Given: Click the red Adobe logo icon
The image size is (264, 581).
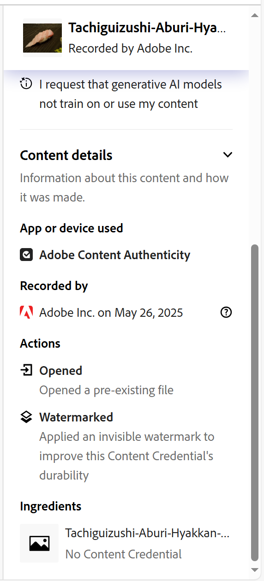Looking at the screenshot, I should click(26, 313).
